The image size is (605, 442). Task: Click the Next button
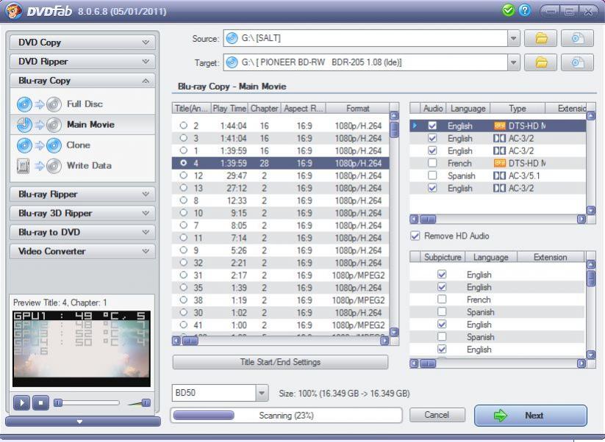531,416
